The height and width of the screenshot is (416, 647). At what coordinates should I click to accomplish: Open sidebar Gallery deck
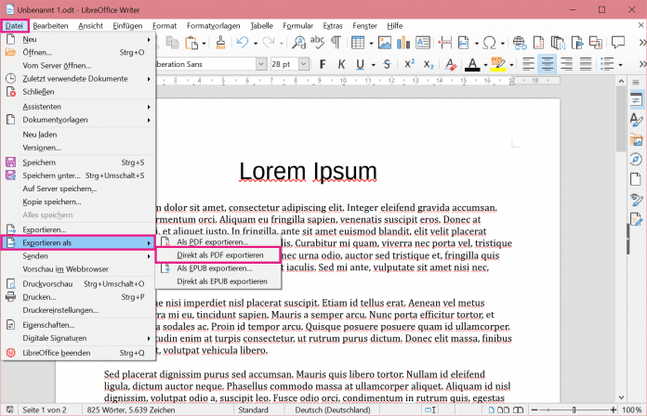[636, 140]
